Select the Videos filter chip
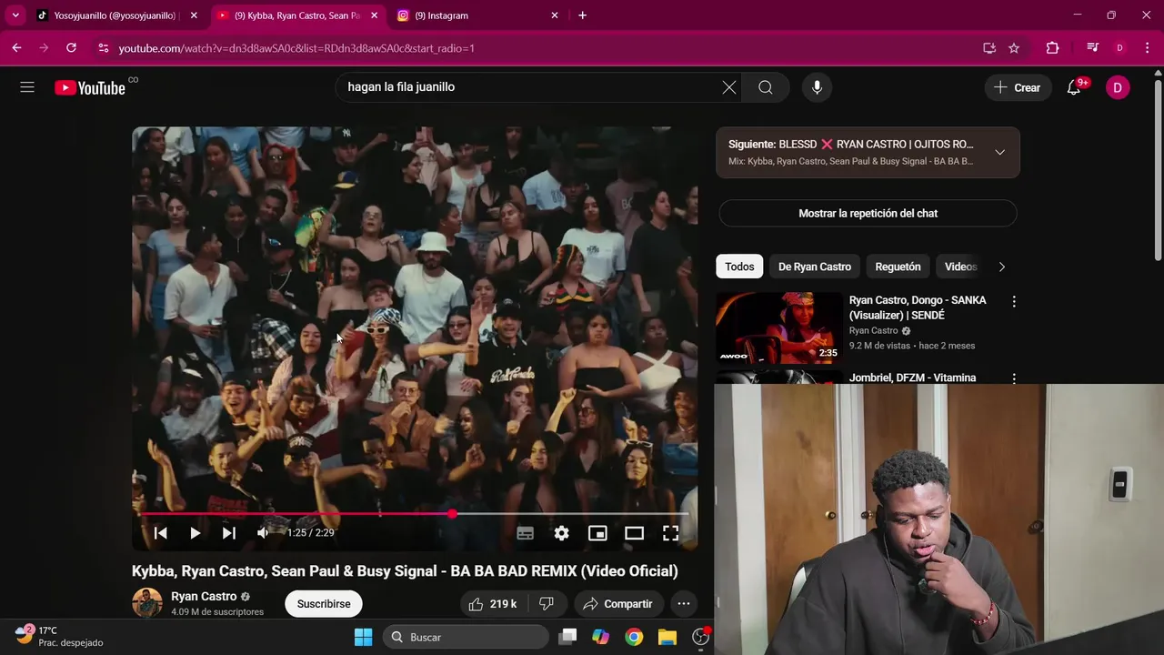The width and height of the screenshot is (1164, 655). pyautogui.click(x=960, y=267)
